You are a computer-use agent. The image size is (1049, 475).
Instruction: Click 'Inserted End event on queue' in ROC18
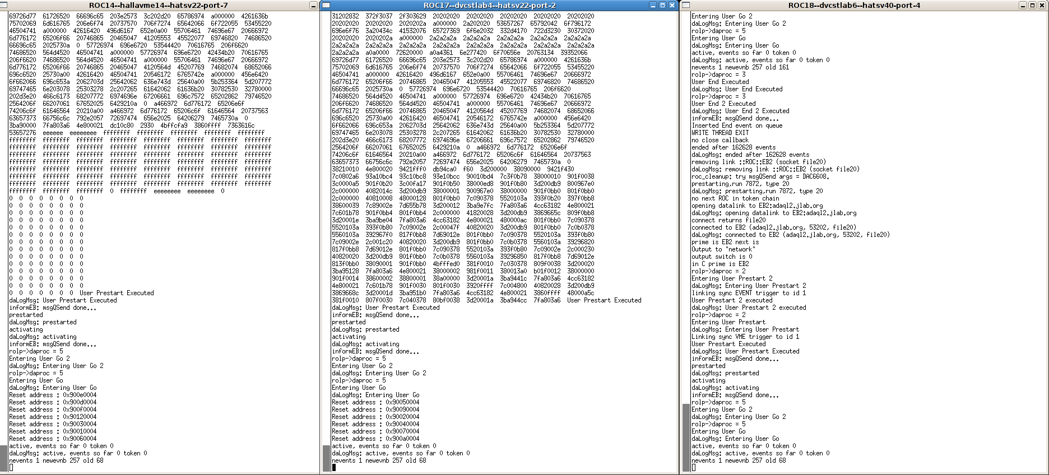[737, 125]
